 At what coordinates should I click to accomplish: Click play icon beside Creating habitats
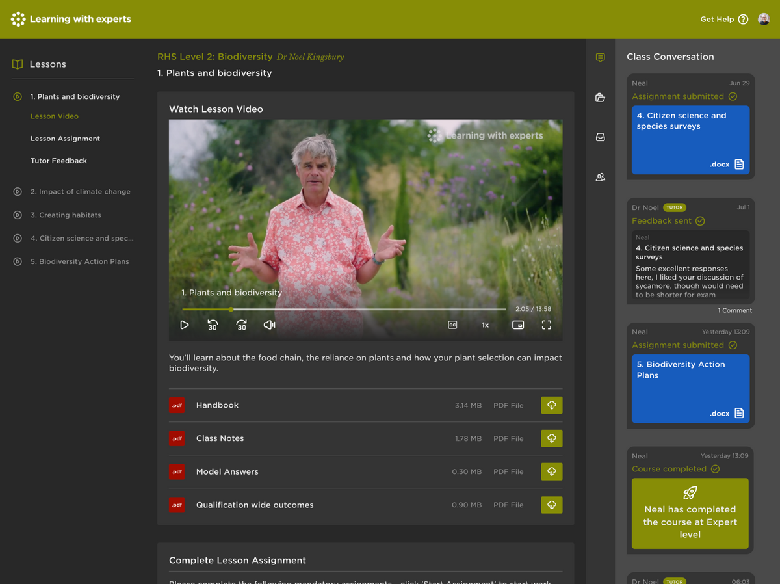(18, 215)
